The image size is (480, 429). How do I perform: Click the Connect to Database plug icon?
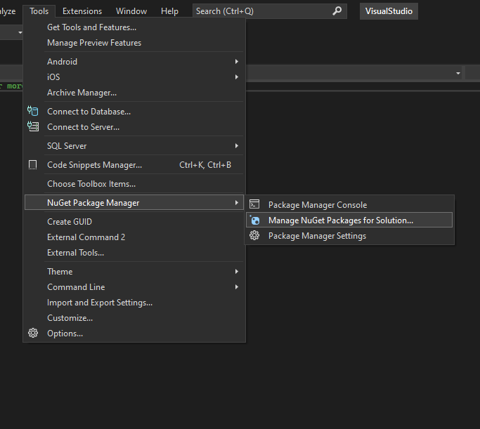coord(33,111)
